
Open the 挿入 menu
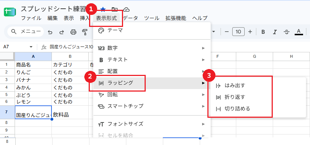point(85,18)
